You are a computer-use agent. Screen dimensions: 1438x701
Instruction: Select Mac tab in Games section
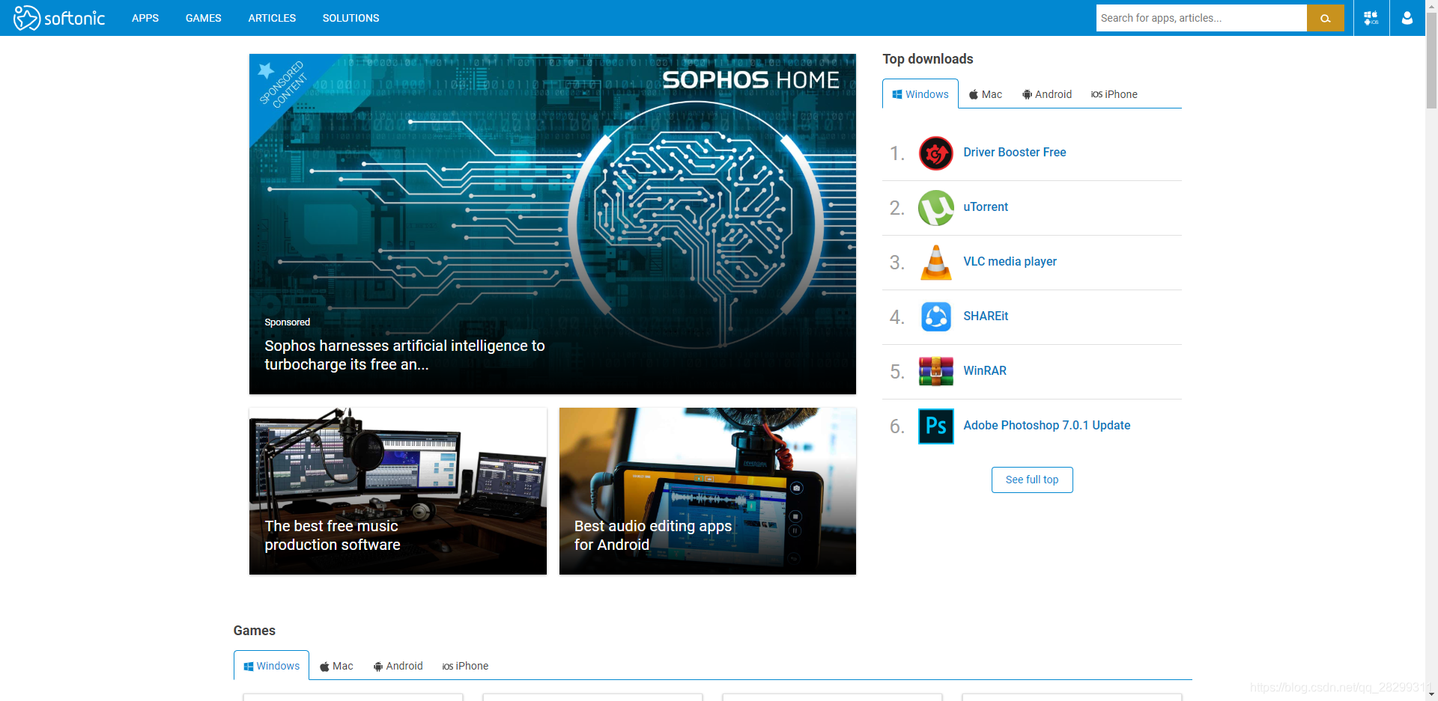point(336,666)
